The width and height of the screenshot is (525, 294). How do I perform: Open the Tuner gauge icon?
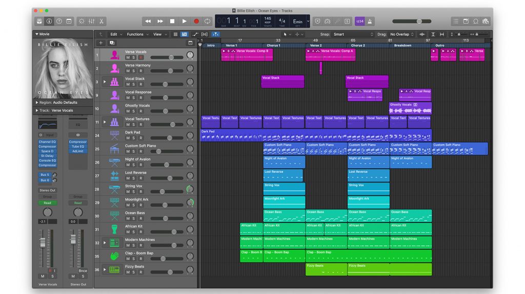(x=328, y=21)
